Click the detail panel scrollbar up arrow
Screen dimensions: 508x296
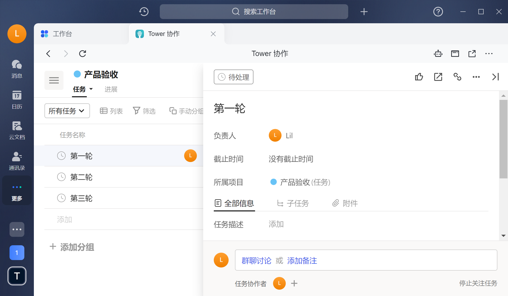point(504,96)
